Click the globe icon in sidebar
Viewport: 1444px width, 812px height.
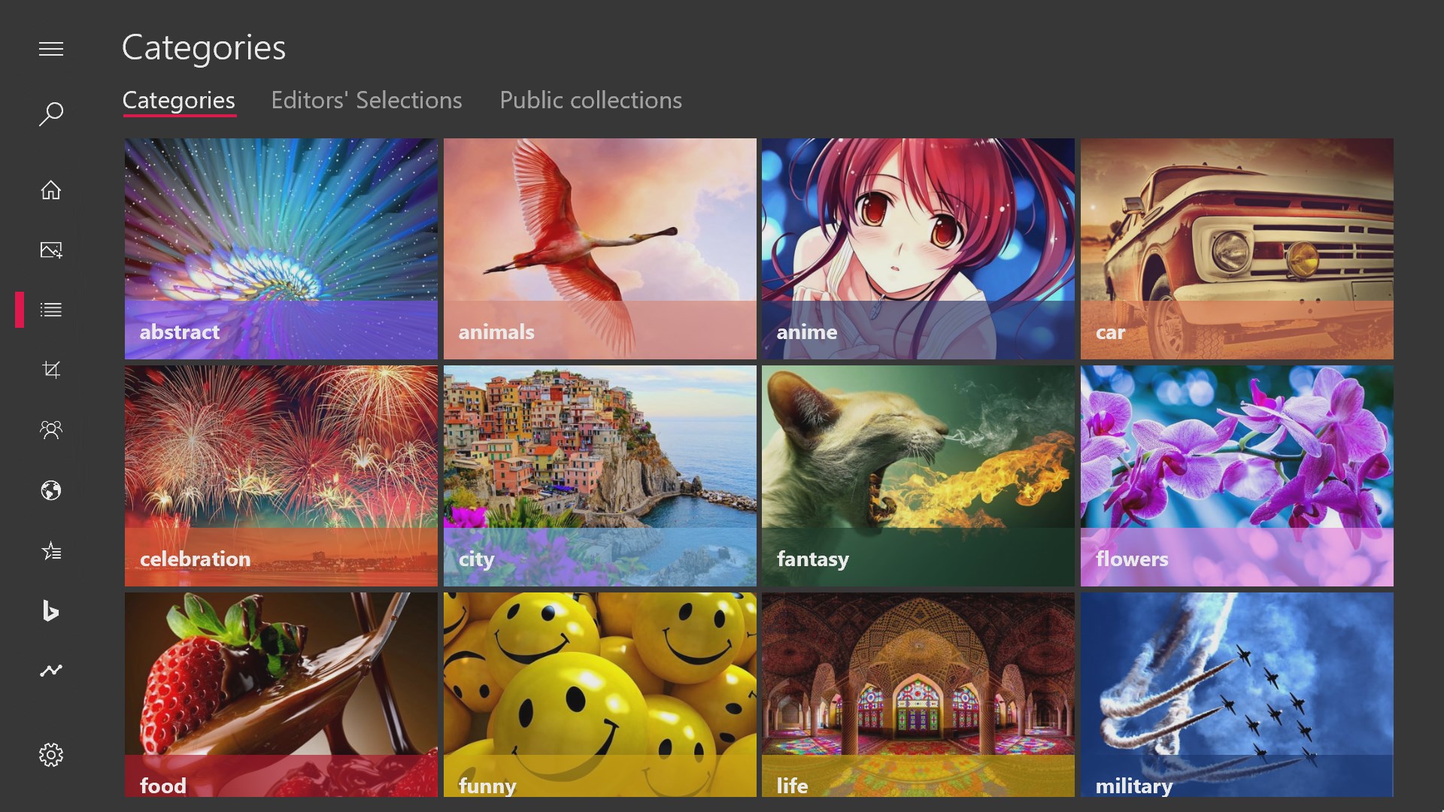click(51, 491)
